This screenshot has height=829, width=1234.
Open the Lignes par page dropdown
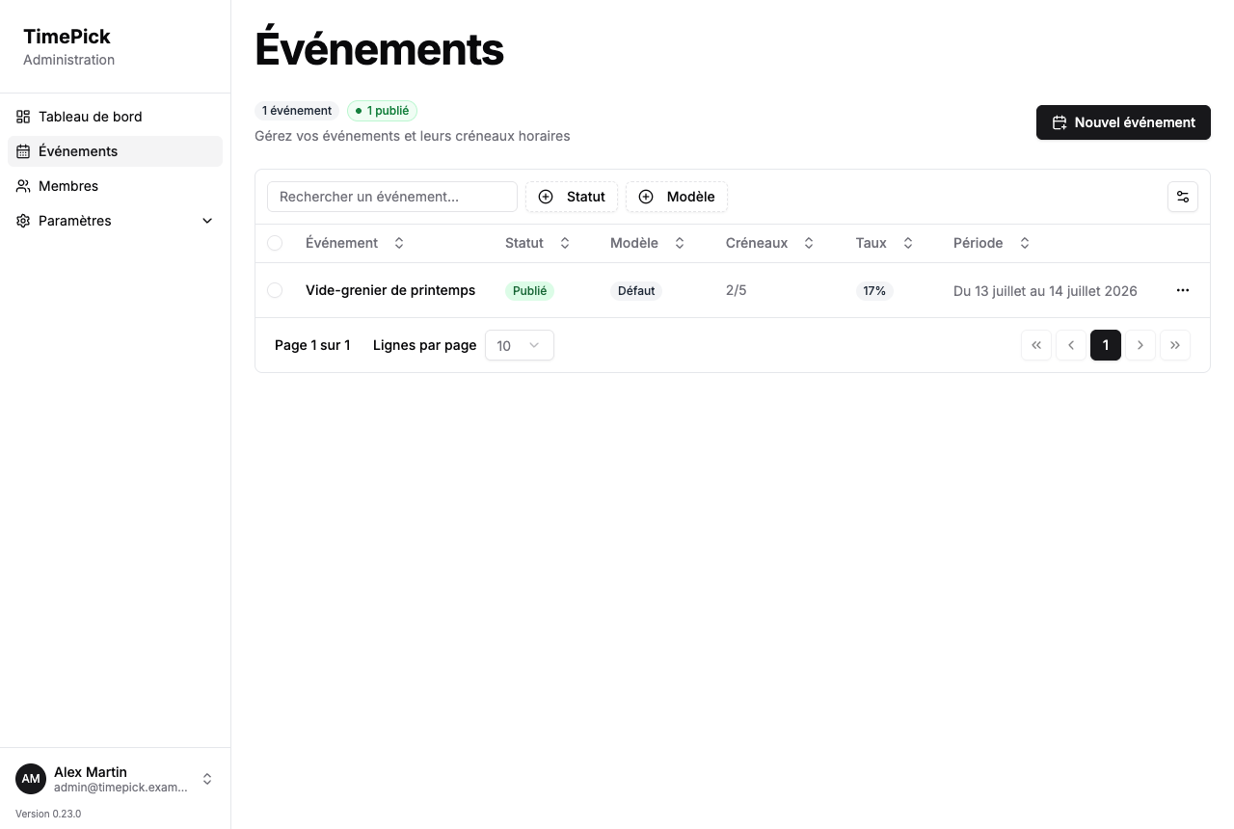point(520,345)
